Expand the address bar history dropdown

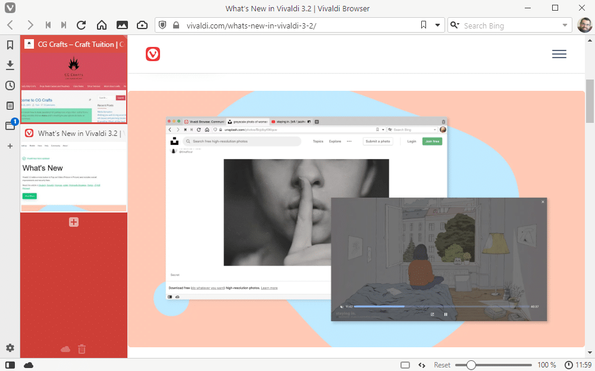click(x=439, y=25)
